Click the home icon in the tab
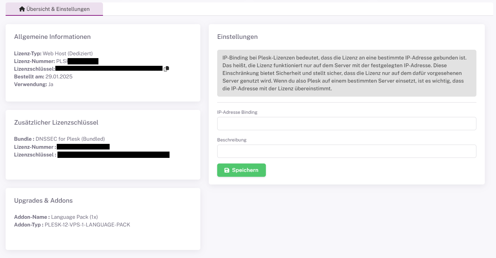This screenshot has width=496, height=258. 22,9
